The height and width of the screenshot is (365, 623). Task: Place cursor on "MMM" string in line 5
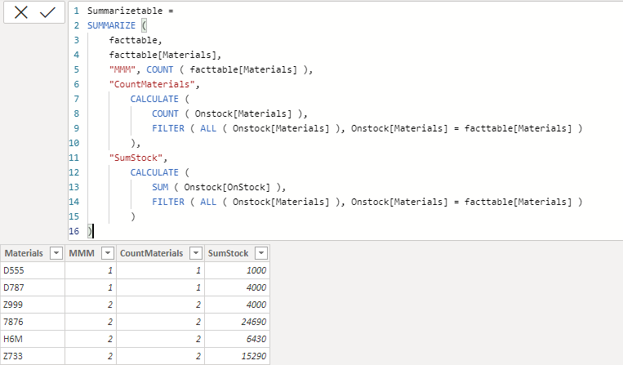coord(122,69)
